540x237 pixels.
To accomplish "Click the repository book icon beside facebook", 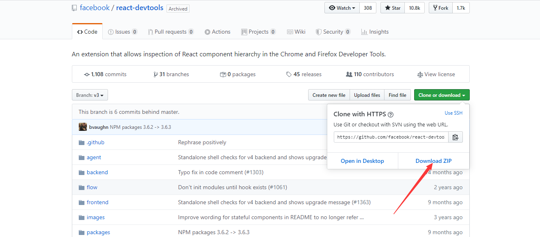I will [x=74, y=8].
